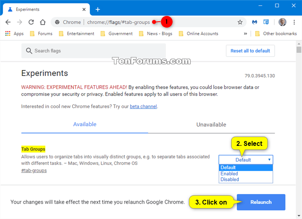Click the scrollbar up arrow
Image resolution: width=302 pixels, height=219 pixels.
click(x=299, y=44)
